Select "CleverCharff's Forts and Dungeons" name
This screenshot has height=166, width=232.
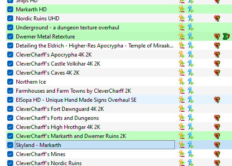(57, 118)
